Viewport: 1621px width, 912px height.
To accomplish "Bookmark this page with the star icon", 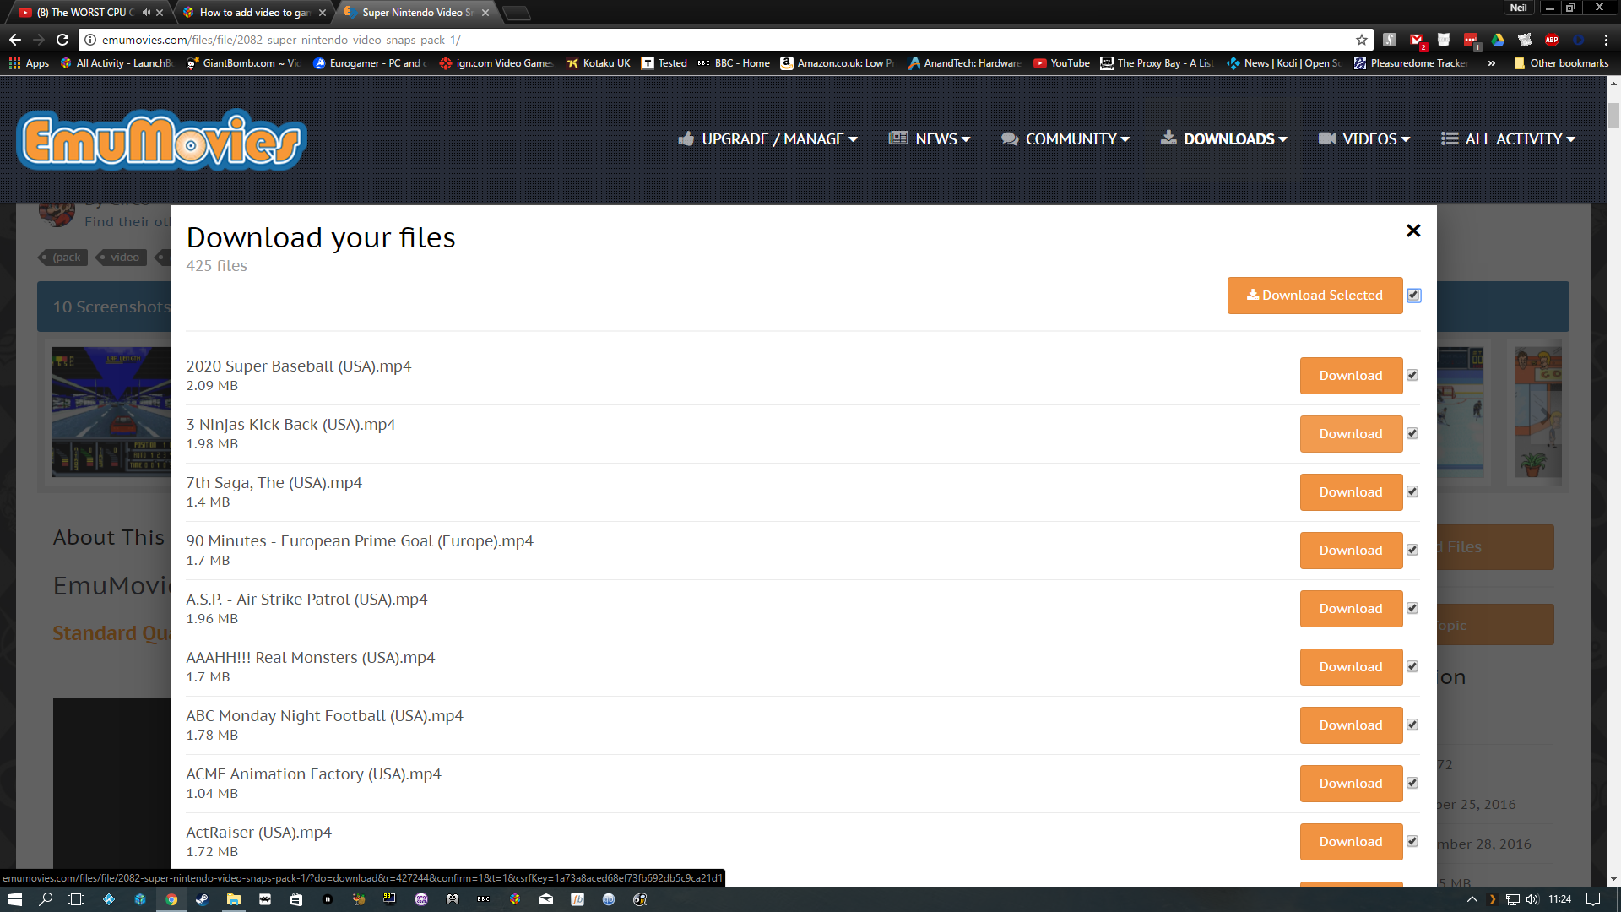I will point(1361,40).
